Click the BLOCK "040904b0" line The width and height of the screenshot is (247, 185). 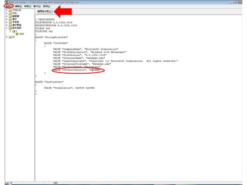(x=56, y=43)
